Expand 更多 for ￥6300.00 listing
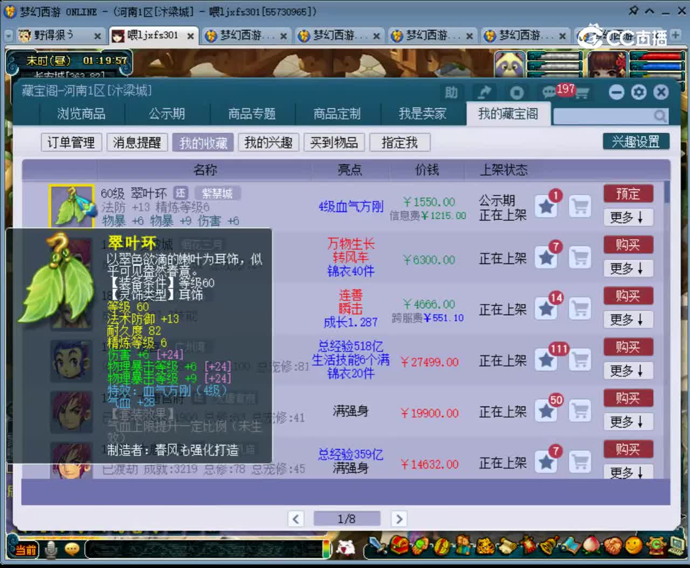This screenshot has width=690, height=568. tap(628, 268)
